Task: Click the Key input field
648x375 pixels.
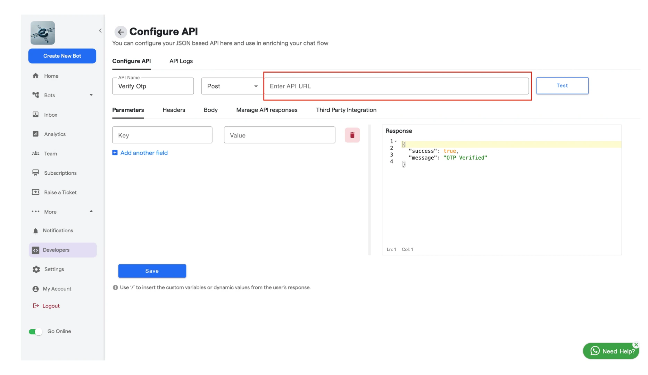Action: click(162, 135)
